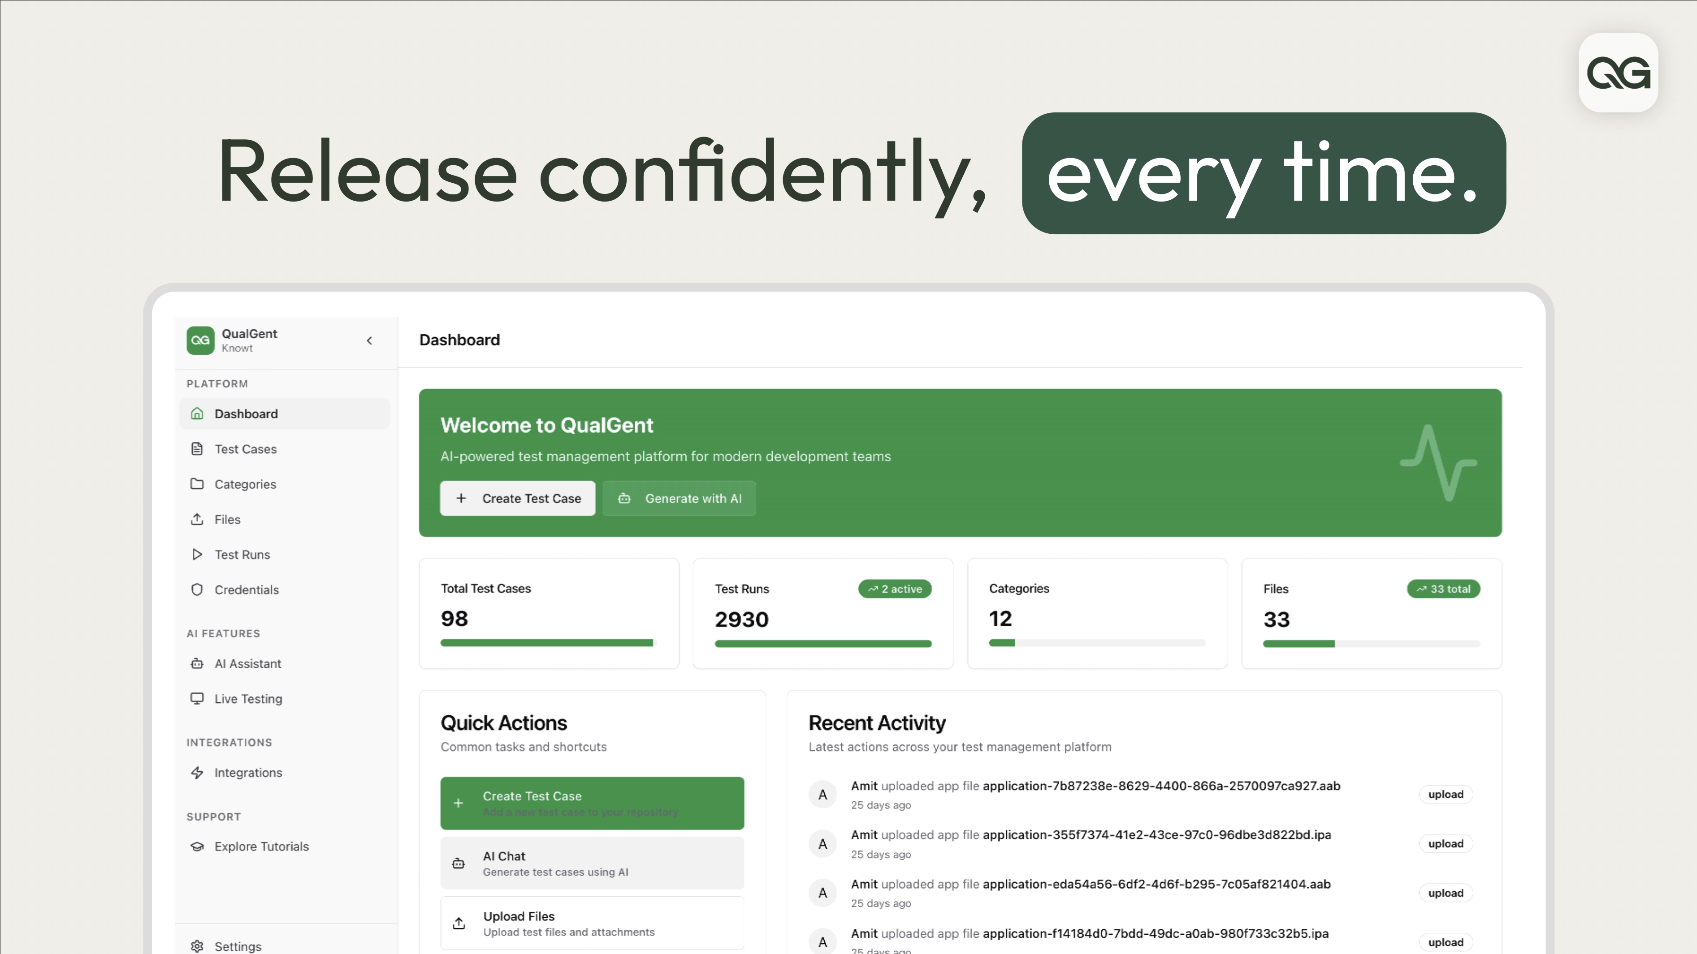Collapse the sidebar with the chevron arrow
Screen dimensions: 1697x954
coord(369,340)
